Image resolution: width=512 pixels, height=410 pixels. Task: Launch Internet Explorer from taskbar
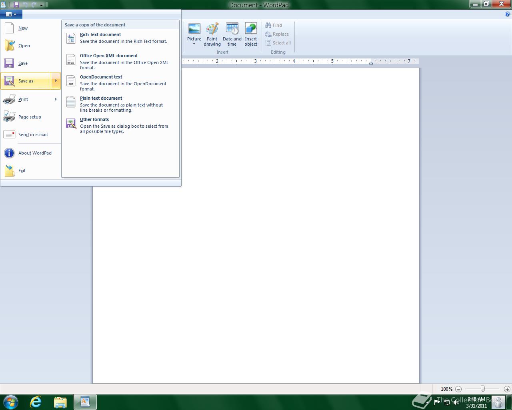[36, 402]
